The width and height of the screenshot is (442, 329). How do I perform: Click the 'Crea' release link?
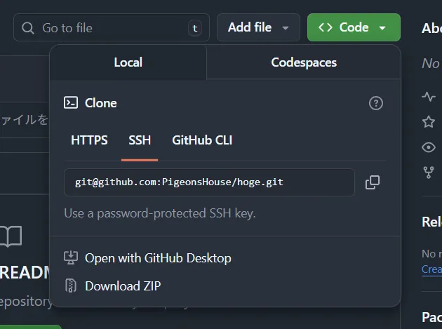pos(431,269)
